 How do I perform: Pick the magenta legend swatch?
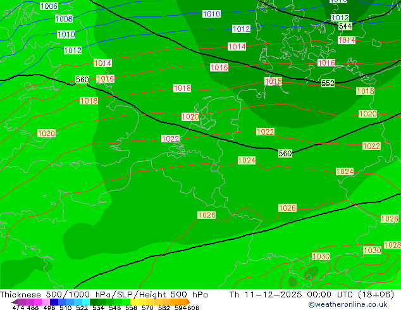point(38,302)
